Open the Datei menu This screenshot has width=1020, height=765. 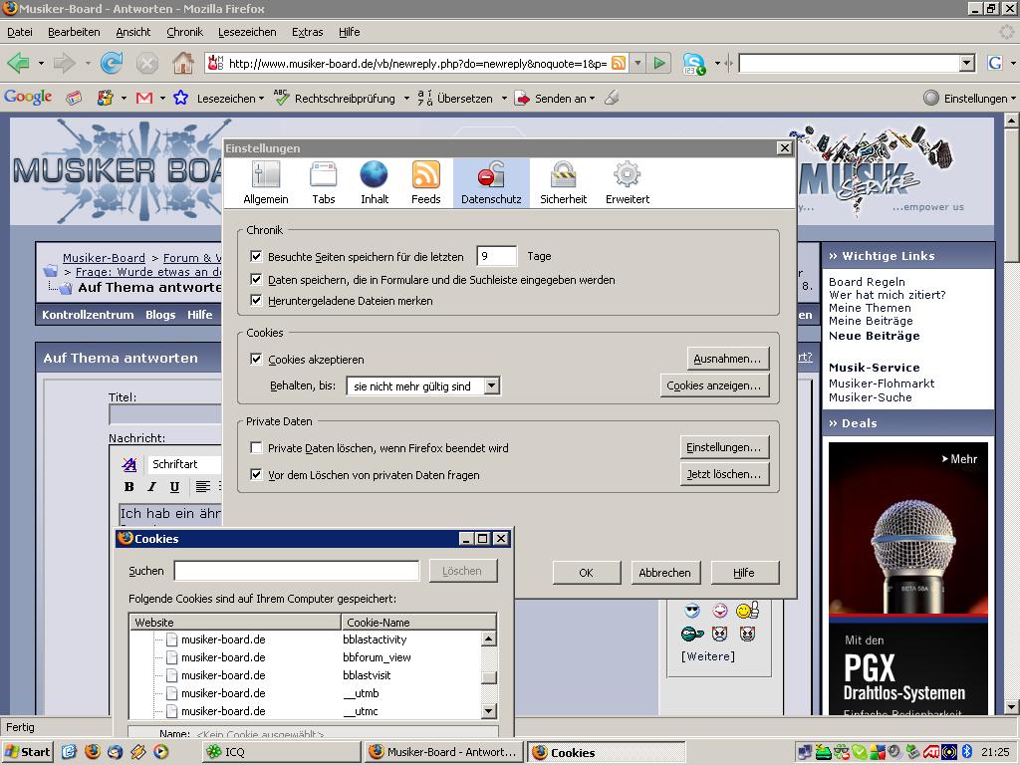click(20, 32)
